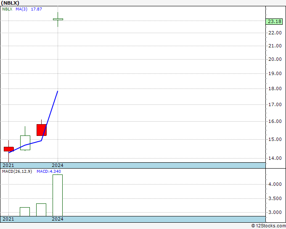The image size is (286, 229).
Task: Click the 3.000 MACD axis label
Action: click(x=275, y=213)
